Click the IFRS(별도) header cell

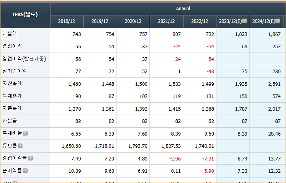click(x=25, y=15)
